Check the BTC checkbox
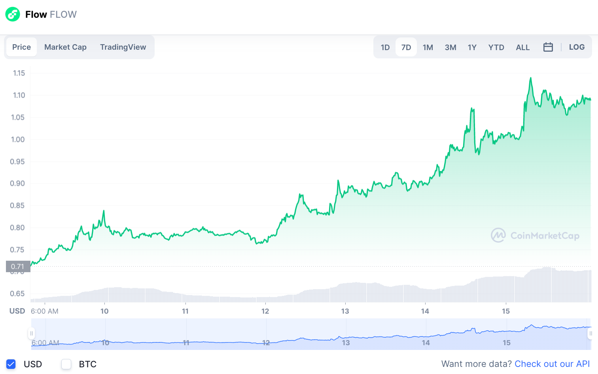The height and width of the screenshot is (374, 598). point(66,364)
